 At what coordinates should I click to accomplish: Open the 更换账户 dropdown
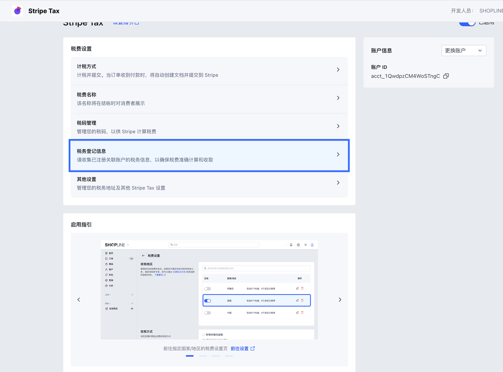tap(464, 51)
